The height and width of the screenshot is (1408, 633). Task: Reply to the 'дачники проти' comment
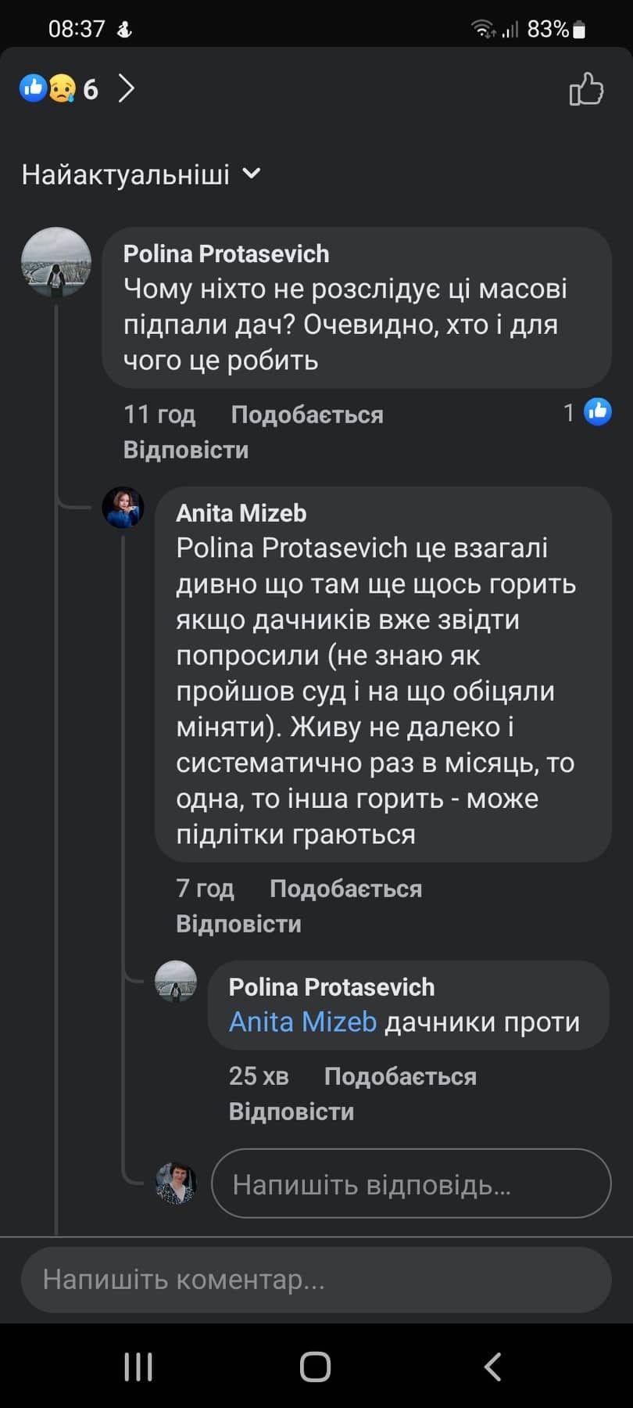(291, 1112)
